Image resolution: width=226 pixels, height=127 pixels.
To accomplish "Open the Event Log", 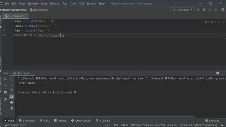I will 212,121.
